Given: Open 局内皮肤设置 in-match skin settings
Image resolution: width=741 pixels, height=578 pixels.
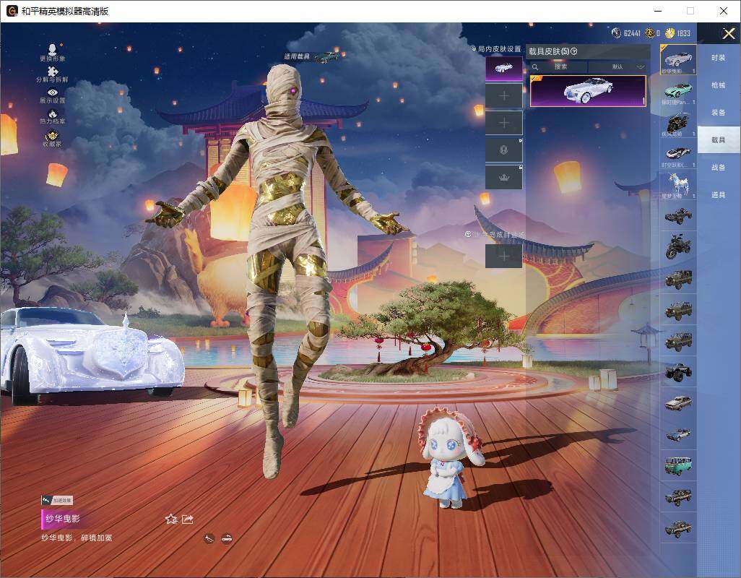Looking at the screenshot, I should tap(496, 48).
